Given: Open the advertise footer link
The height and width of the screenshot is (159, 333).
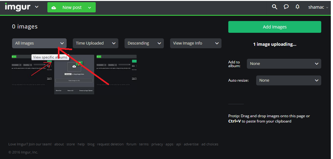Looking at the screenshot, I should click(x=191, y=144).
